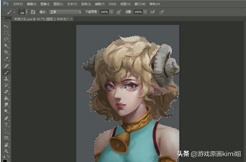The image size is (246, 162).
Task: Select the Hand tool
Action: click(6, 145)
